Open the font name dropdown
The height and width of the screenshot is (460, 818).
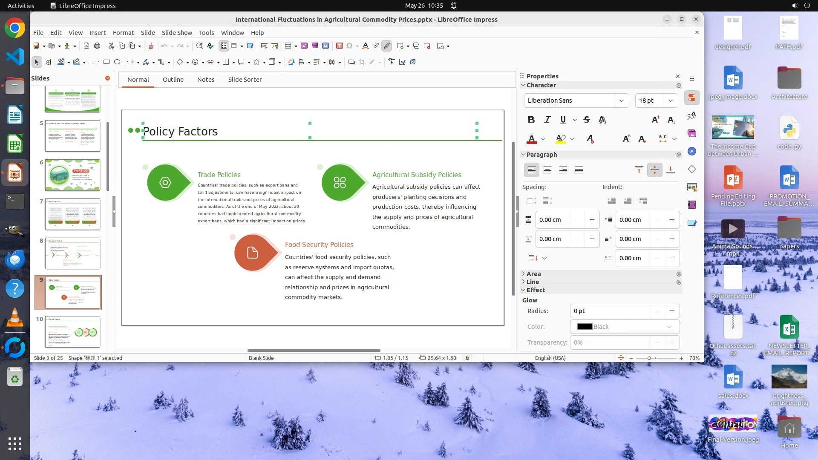621,101
